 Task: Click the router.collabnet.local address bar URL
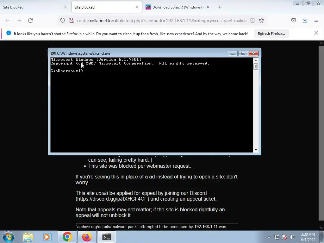(x=162, y=21)
